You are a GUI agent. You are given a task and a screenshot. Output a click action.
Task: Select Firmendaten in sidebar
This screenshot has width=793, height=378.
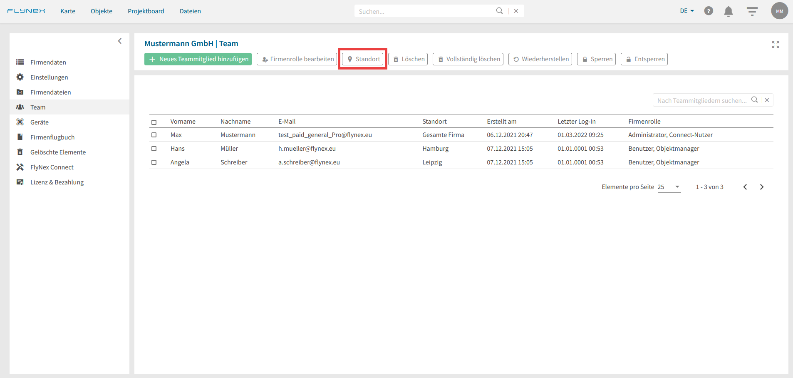click(x=69, y=62)
